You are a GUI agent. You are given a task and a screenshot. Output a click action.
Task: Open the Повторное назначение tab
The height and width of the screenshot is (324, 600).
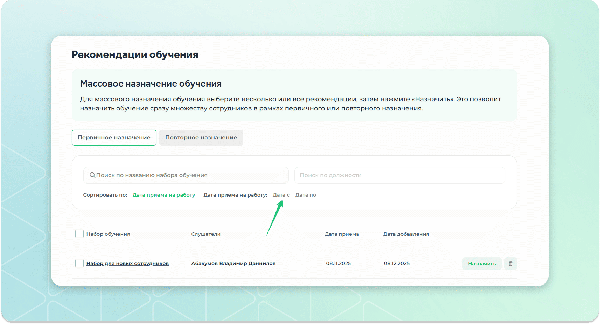click(x=201, y=138)
